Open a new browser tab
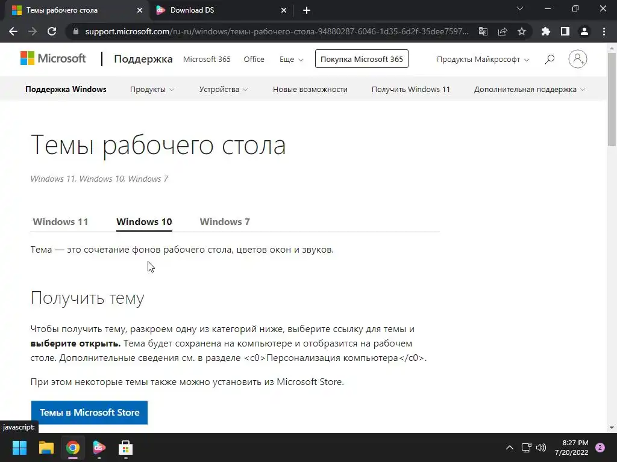The width and height of the screenshot is (617, 462). click(307, 10)
